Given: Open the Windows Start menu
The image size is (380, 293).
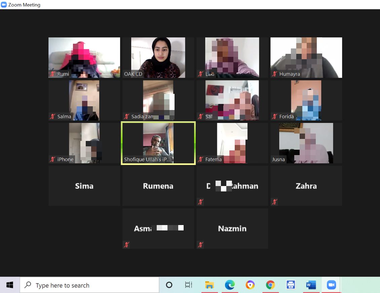Looking at the screenshot, I should click(x=10, y=285).
